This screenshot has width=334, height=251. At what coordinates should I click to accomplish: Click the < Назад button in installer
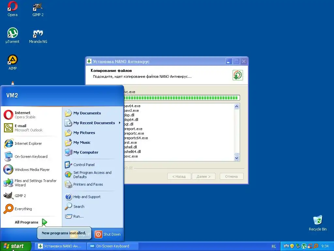(179, 176)
